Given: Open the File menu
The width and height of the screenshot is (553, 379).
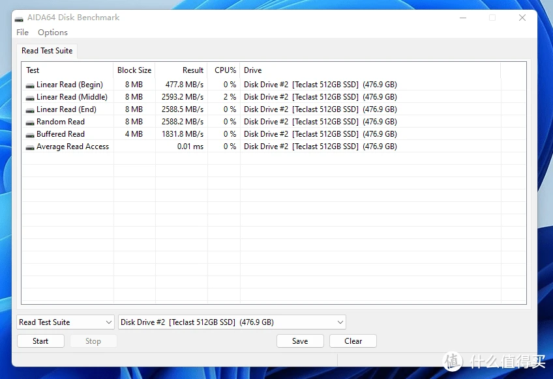Looking at the screenshot, I should 22,33.
